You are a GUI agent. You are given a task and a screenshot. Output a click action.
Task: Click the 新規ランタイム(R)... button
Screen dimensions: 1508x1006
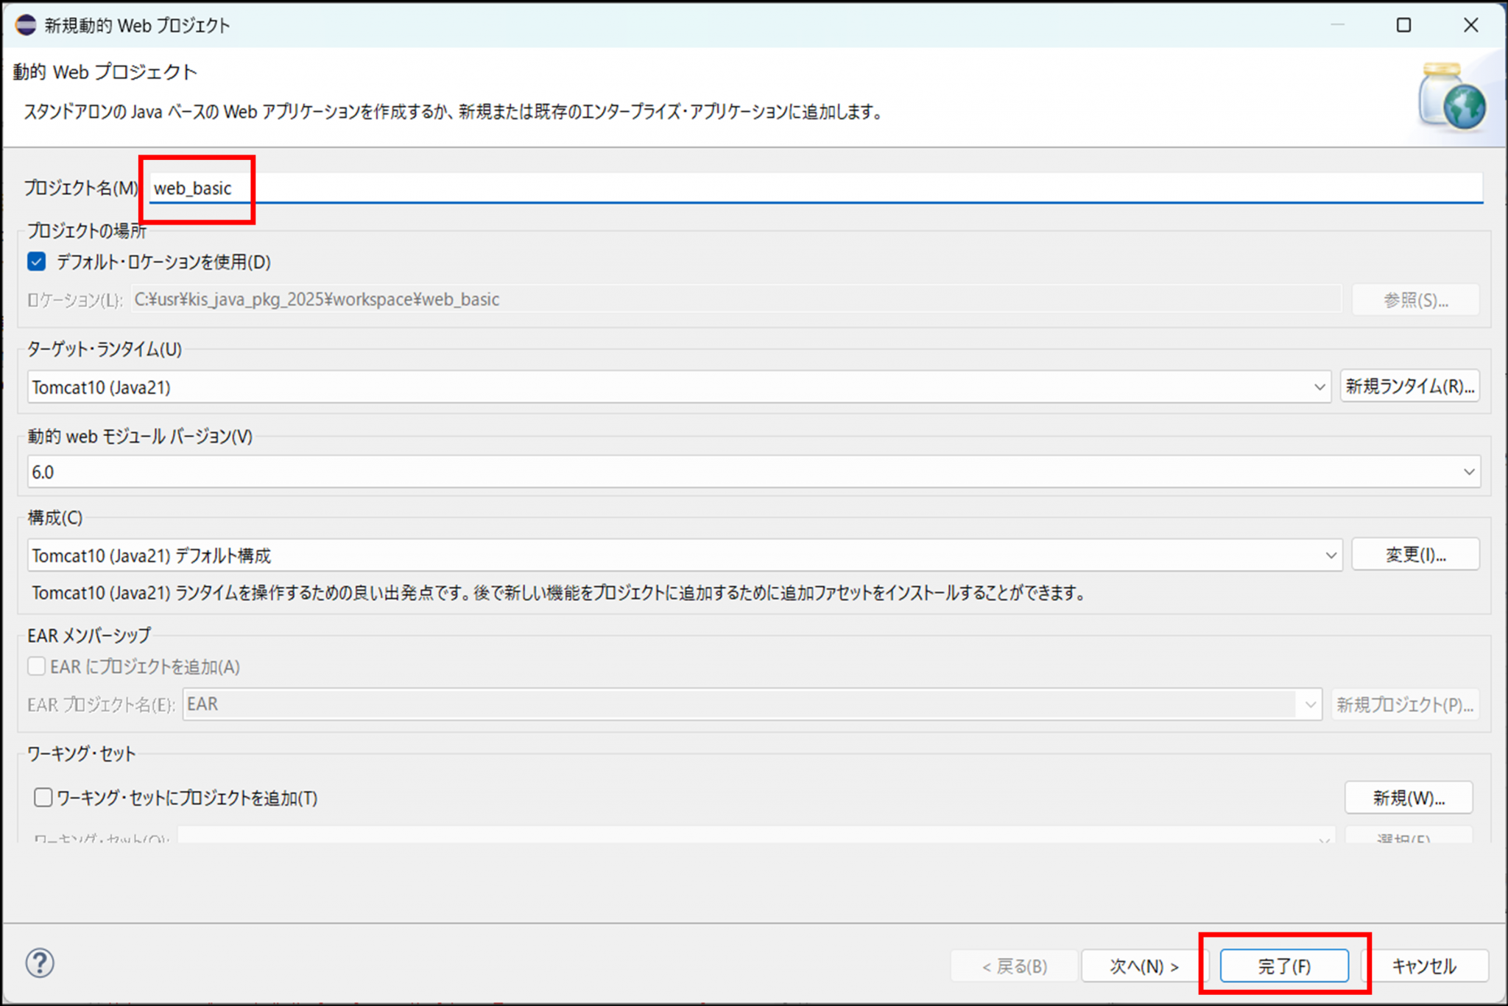coord(1409,387)
